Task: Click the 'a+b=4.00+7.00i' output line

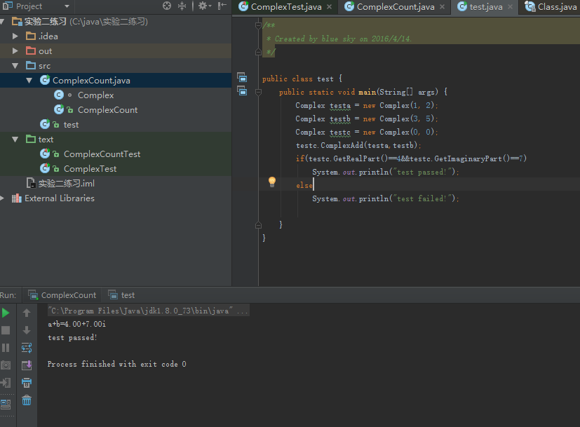Action: click(77, 324)
